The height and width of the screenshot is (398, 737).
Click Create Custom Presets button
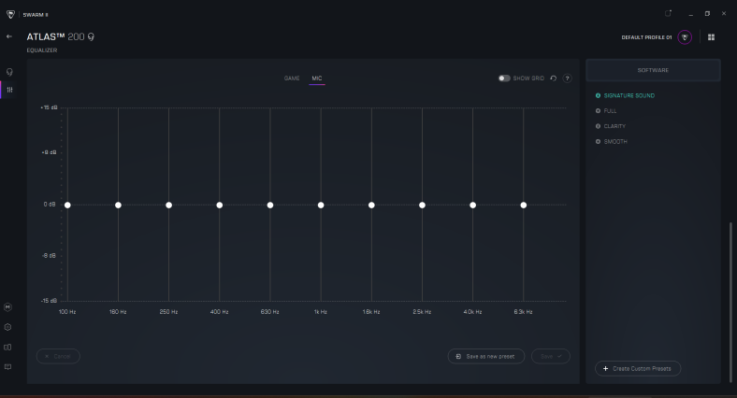(x=638, y=369)
